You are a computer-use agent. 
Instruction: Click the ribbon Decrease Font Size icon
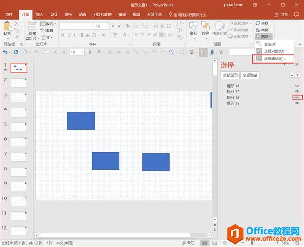(119, 26)
